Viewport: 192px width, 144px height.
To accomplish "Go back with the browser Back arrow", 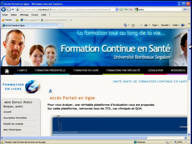I will point(3,9).
